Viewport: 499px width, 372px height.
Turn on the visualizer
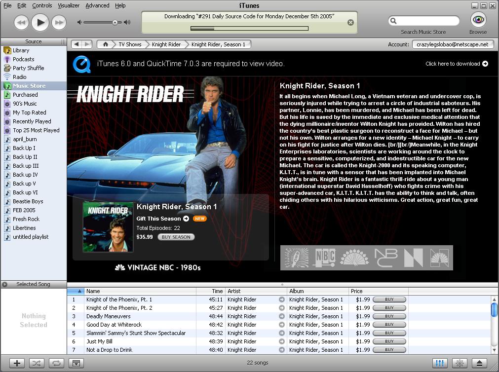pos(460,363)
